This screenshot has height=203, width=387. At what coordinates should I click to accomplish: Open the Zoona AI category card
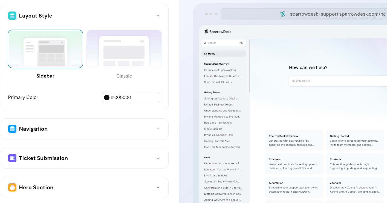tap(355, 187)
